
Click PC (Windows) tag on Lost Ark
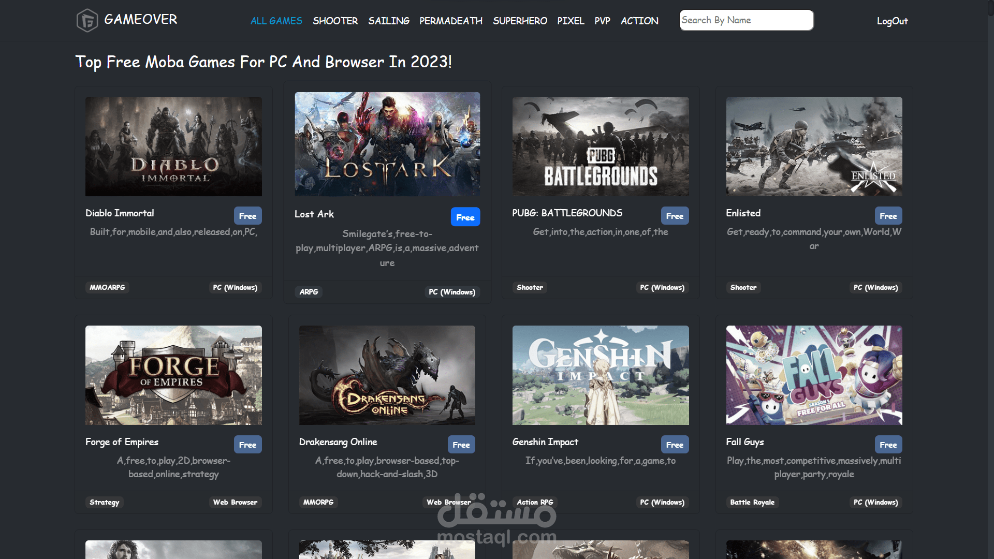click(x=452, y=292)
